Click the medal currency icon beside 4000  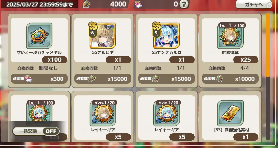87,4
